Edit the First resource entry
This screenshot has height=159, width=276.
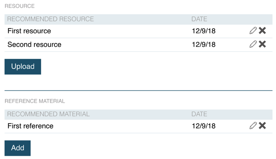pyautogui.click(x=253, y=31)
